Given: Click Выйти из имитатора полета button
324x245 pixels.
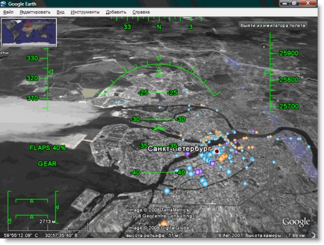Looking at the screenshot, I should (x=273, y=26).
